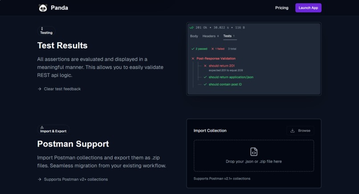
Task: Click the Browse button
Action: click(x=300, y=131)
